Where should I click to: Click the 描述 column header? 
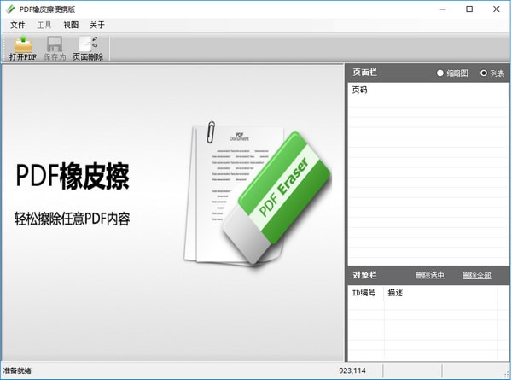[395, 293]
